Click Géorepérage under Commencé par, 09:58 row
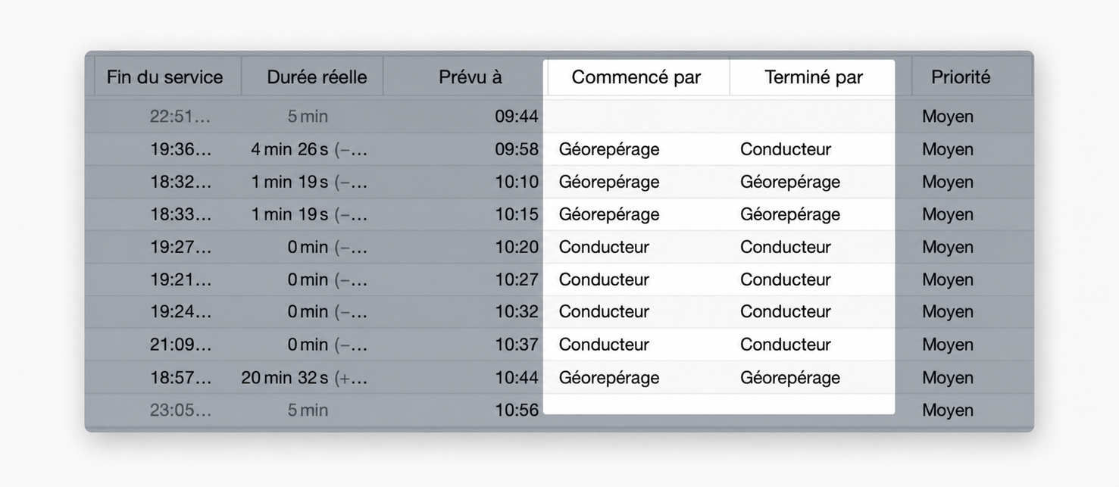The height and width of the screenshot is (487, 1119). click(609, 149)
